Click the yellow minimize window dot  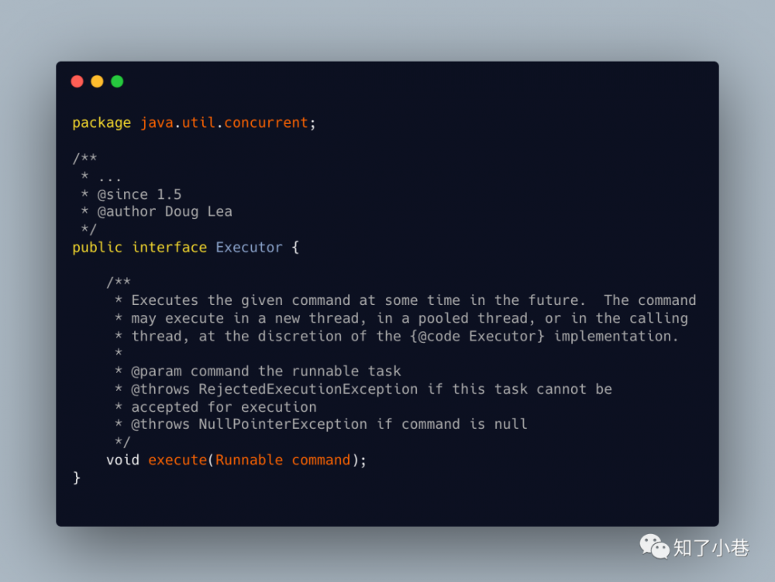tap(97, 81)
